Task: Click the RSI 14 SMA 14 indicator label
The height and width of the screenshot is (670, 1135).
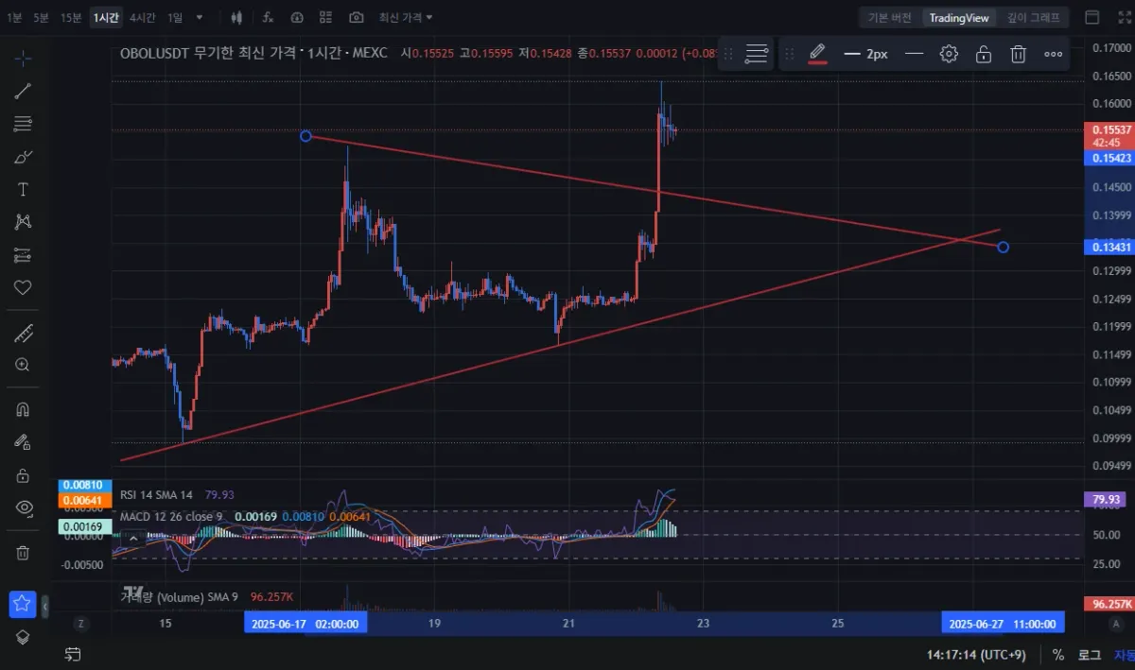Action: pos(155,494)
